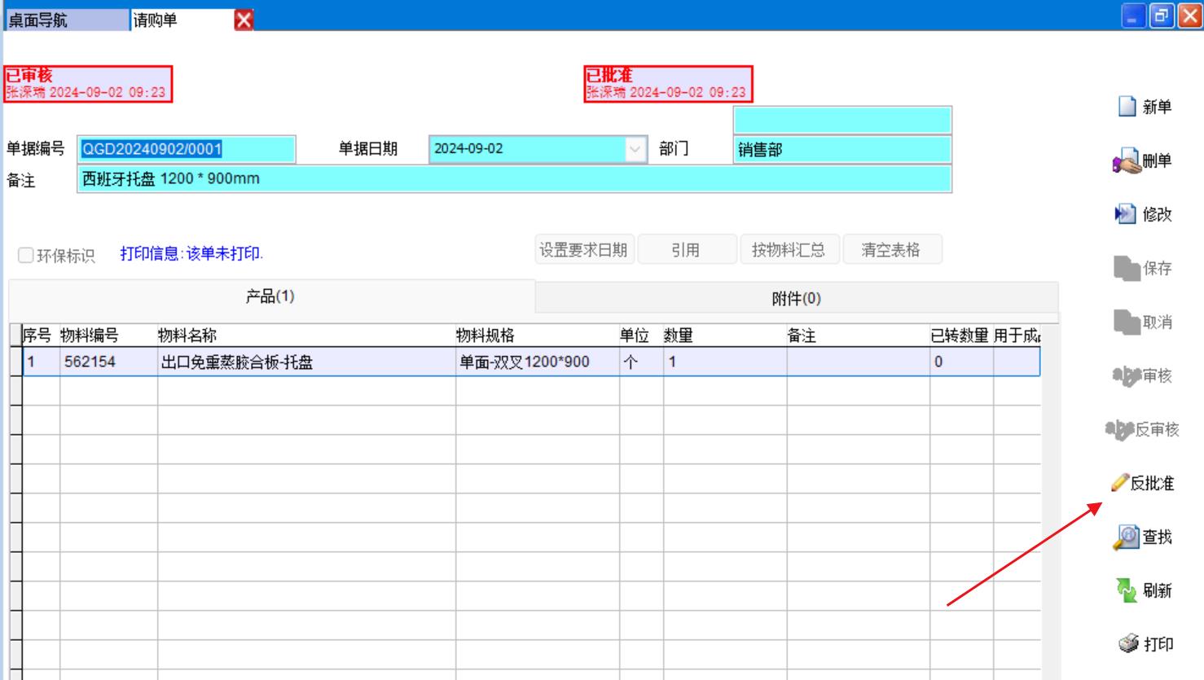Click the 按物料汇总 button
The width and height of the screenshot is (1204, 680).
[x=788, y=250]
